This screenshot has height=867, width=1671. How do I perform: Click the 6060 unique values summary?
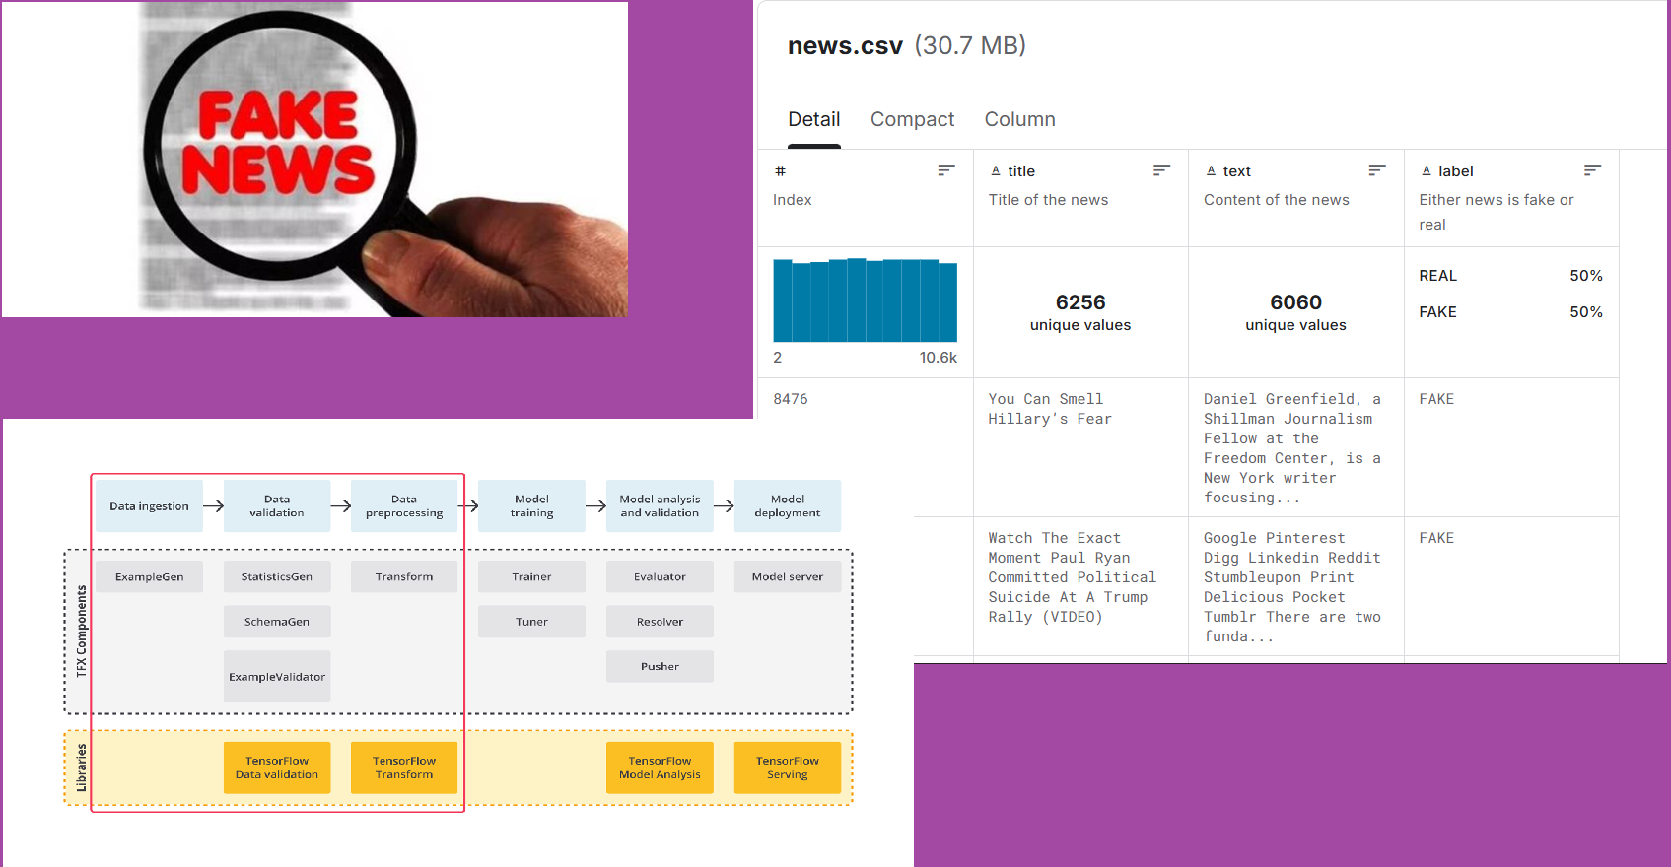point(1295,312)
